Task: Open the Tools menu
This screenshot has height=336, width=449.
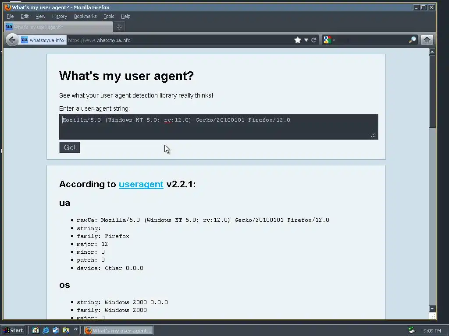Action: pyautogui.click(x=109, y=16)
